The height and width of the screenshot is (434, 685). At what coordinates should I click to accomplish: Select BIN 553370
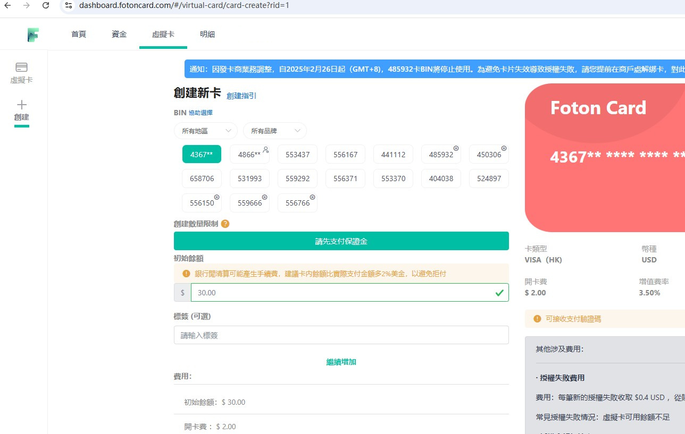point(394,178)
